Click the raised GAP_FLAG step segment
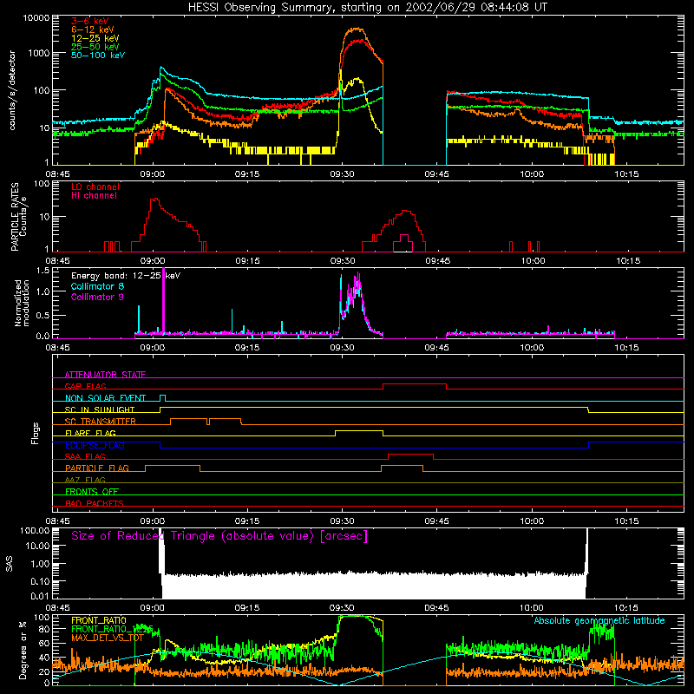Screen dimensions: 694x694 (415, 384)
